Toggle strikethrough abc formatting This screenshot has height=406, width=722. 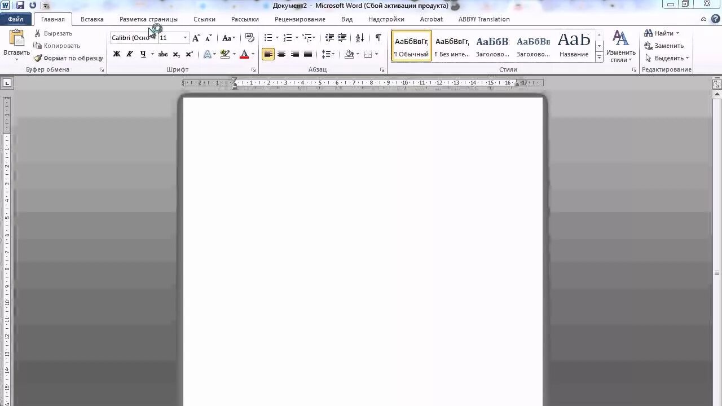click(163, 54)
